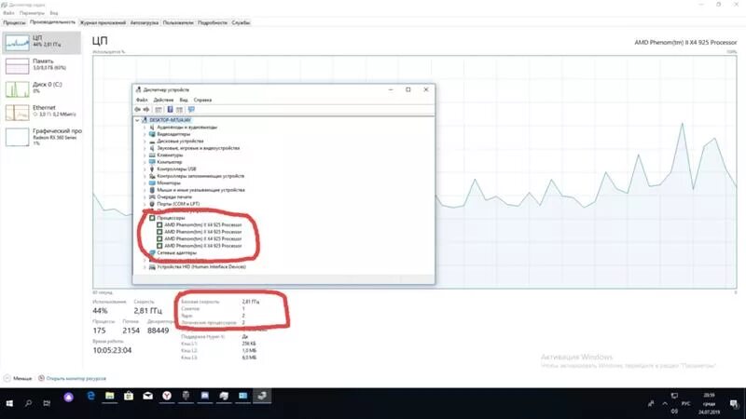Open Открыть монитор ресурсов link

pyautogui.click(x=73, y=379)
